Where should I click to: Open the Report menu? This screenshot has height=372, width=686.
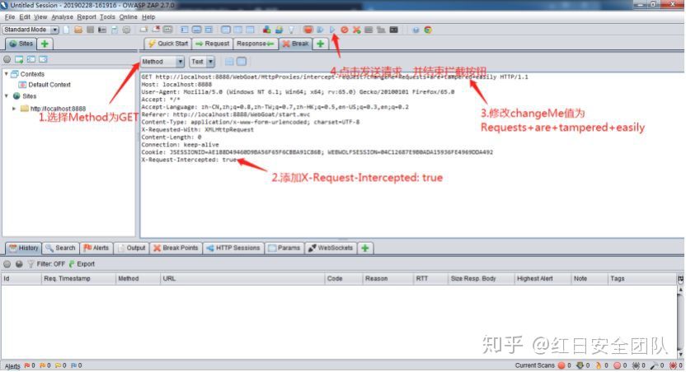pos(87,17)
